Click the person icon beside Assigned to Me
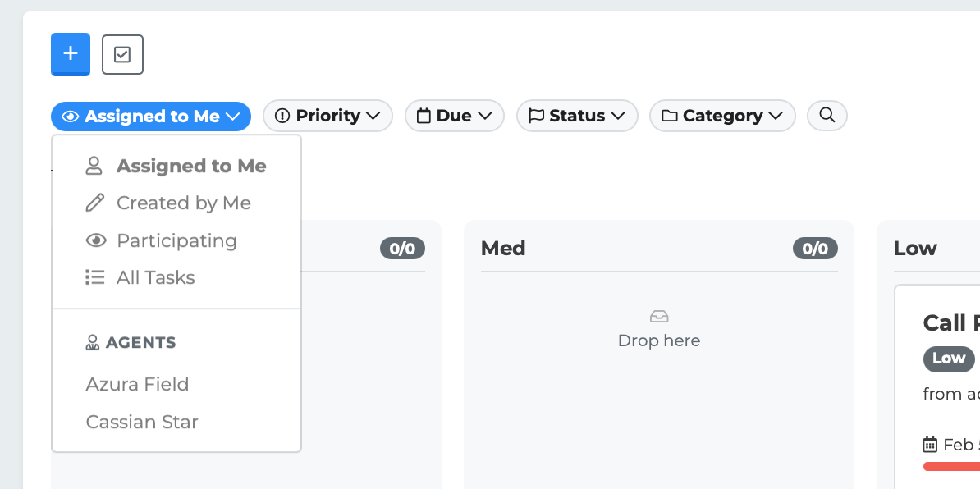 click(x=94, y=166)
